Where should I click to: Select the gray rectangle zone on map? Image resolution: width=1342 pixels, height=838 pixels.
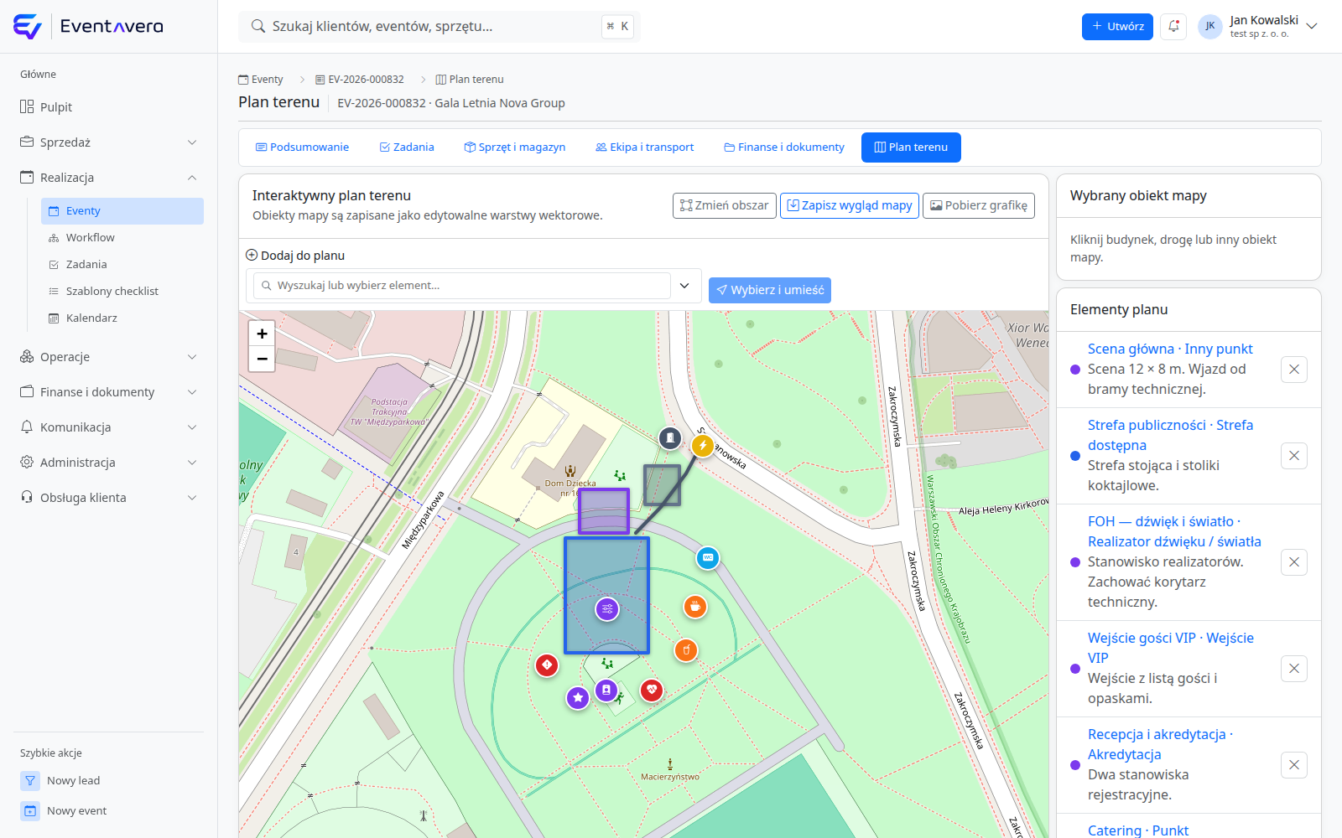(662, 485)
